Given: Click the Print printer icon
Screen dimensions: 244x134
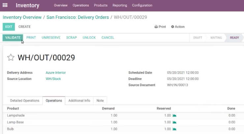Looking at the screenshot, I should [156, 27].
